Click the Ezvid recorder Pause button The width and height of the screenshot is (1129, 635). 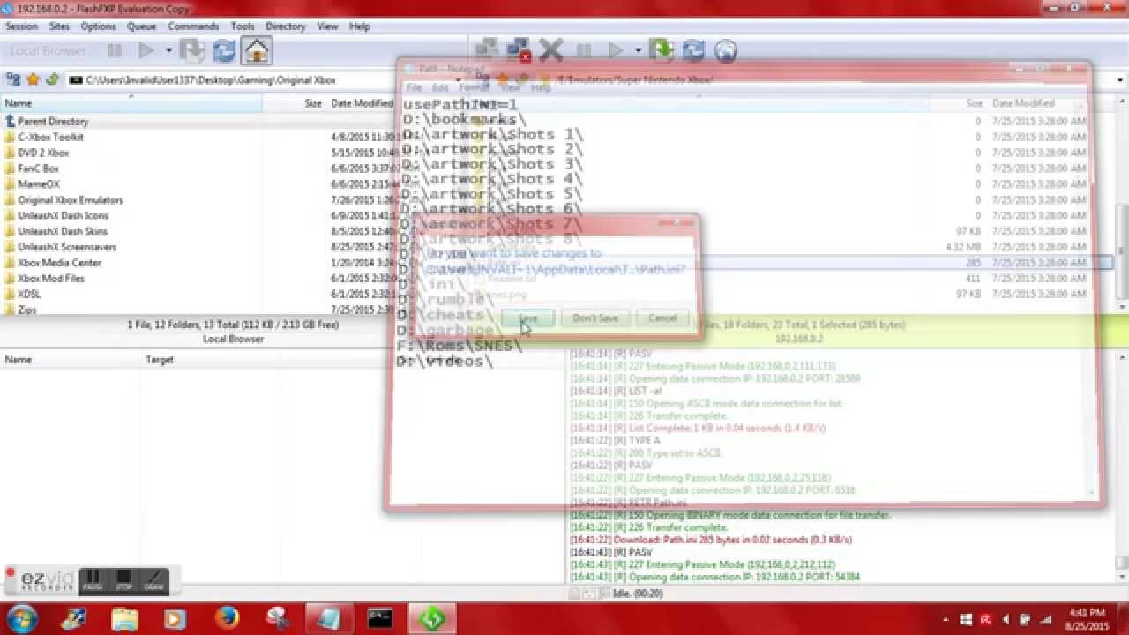tap(91, 580)
